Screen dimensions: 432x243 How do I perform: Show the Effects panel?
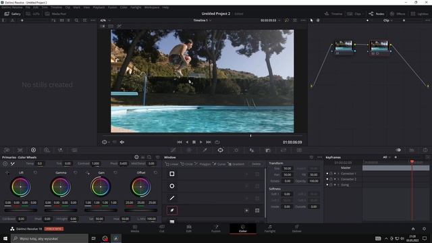click(x=398, y=13)
